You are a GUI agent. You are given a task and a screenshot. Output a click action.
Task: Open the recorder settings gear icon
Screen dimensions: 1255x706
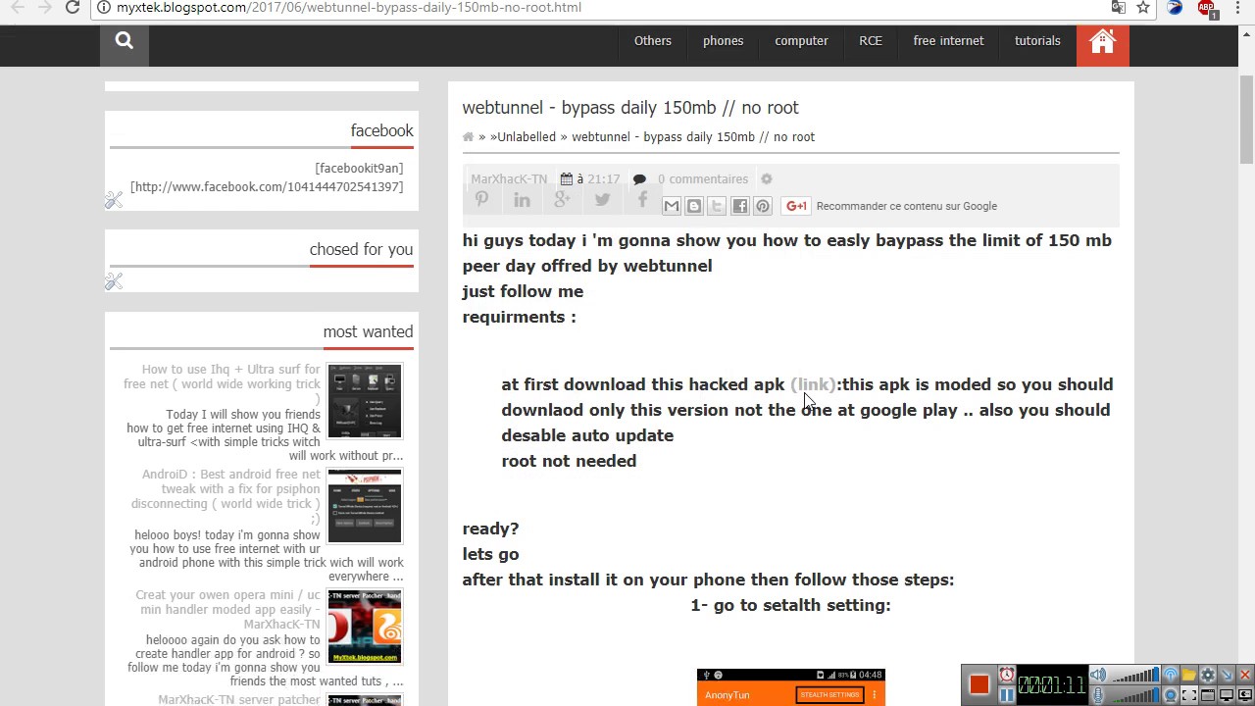point(1208,675)
